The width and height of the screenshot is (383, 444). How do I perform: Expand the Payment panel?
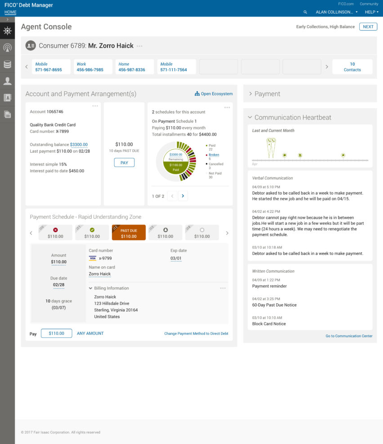pos(250,94)
